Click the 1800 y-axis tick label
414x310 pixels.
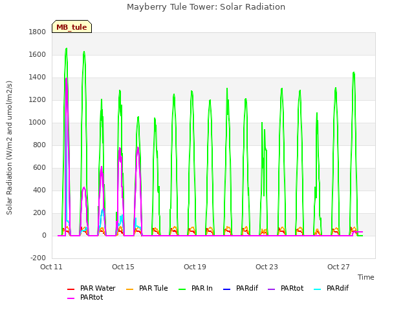pos(38,32)
